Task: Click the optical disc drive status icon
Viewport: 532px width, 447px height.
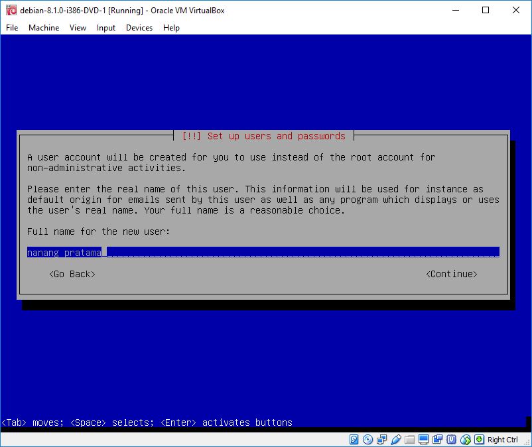Action: [x=367, y=440]
